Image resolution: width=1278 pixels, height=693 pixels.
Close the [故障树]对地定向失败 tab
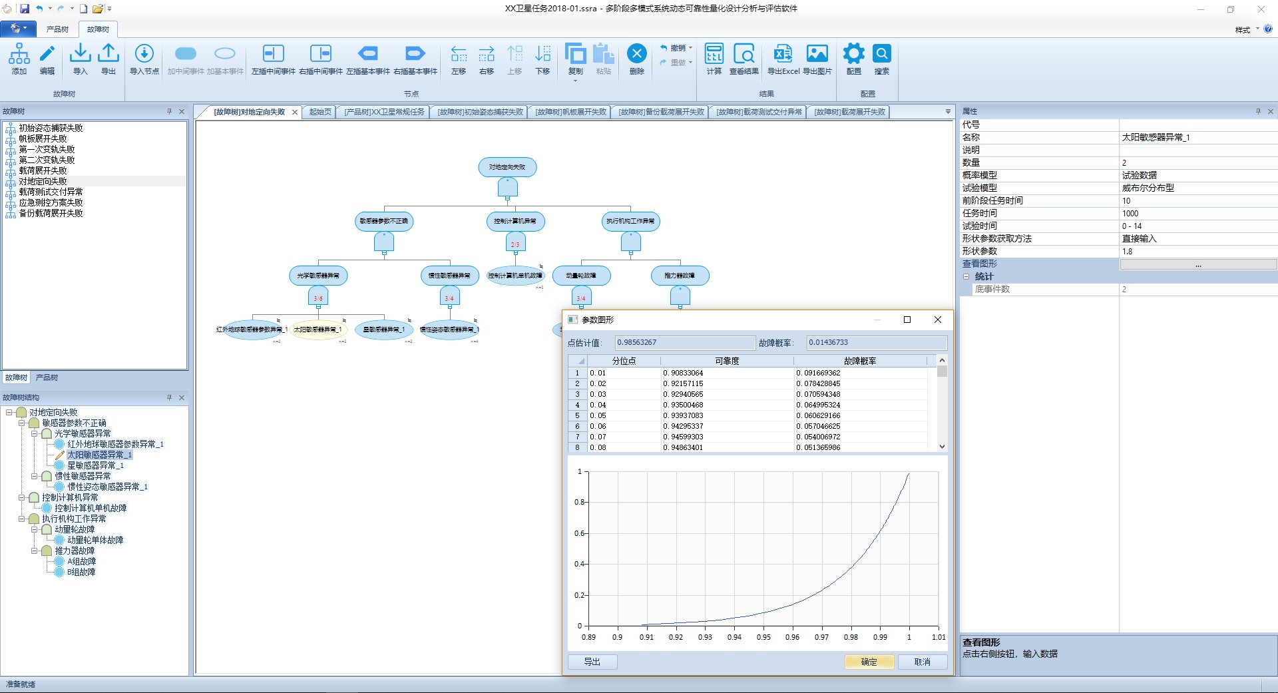point(294,113)
